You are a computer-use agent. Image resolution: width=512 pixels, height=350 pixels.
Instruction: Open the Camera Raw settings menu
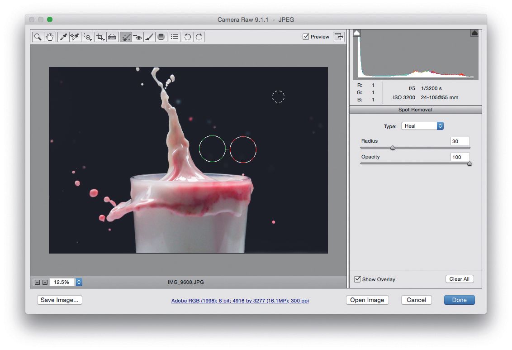(174, 37)
